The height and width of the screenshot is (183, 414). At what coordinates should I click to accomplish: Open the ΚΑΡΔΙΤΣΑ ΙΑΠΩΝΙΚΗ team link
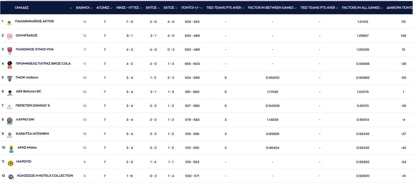coord(32,134)
